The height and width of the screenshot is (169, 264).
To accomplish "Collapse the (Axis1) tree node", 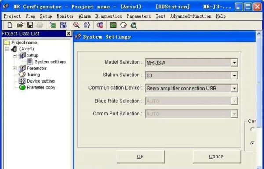I will [7, 49].
